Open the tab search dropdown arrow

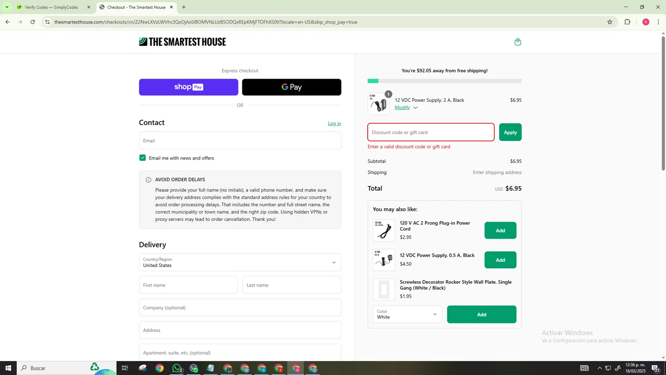tap(7, 7)
